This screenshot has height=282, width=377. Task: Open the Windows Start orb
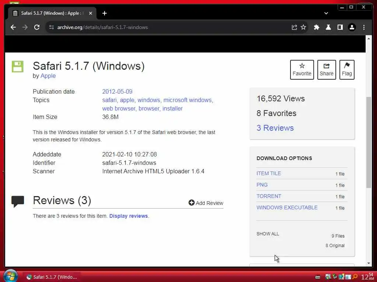tap(10, 276)
